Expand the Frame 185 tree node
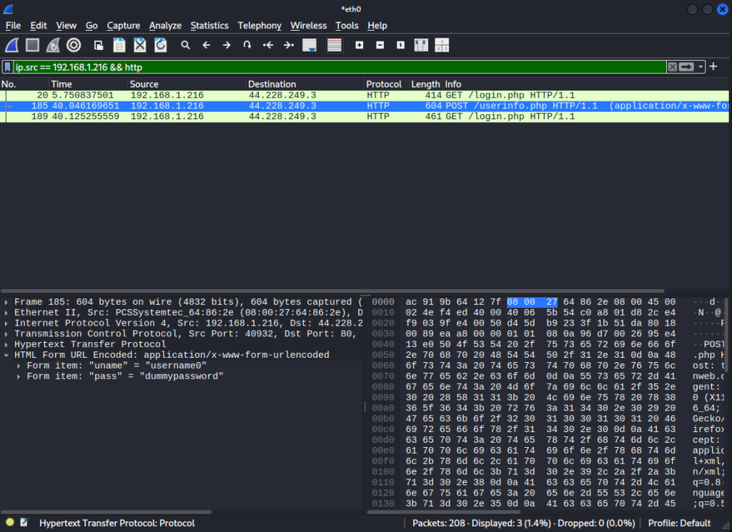This screenshot has height=532, width=732. 7,302
